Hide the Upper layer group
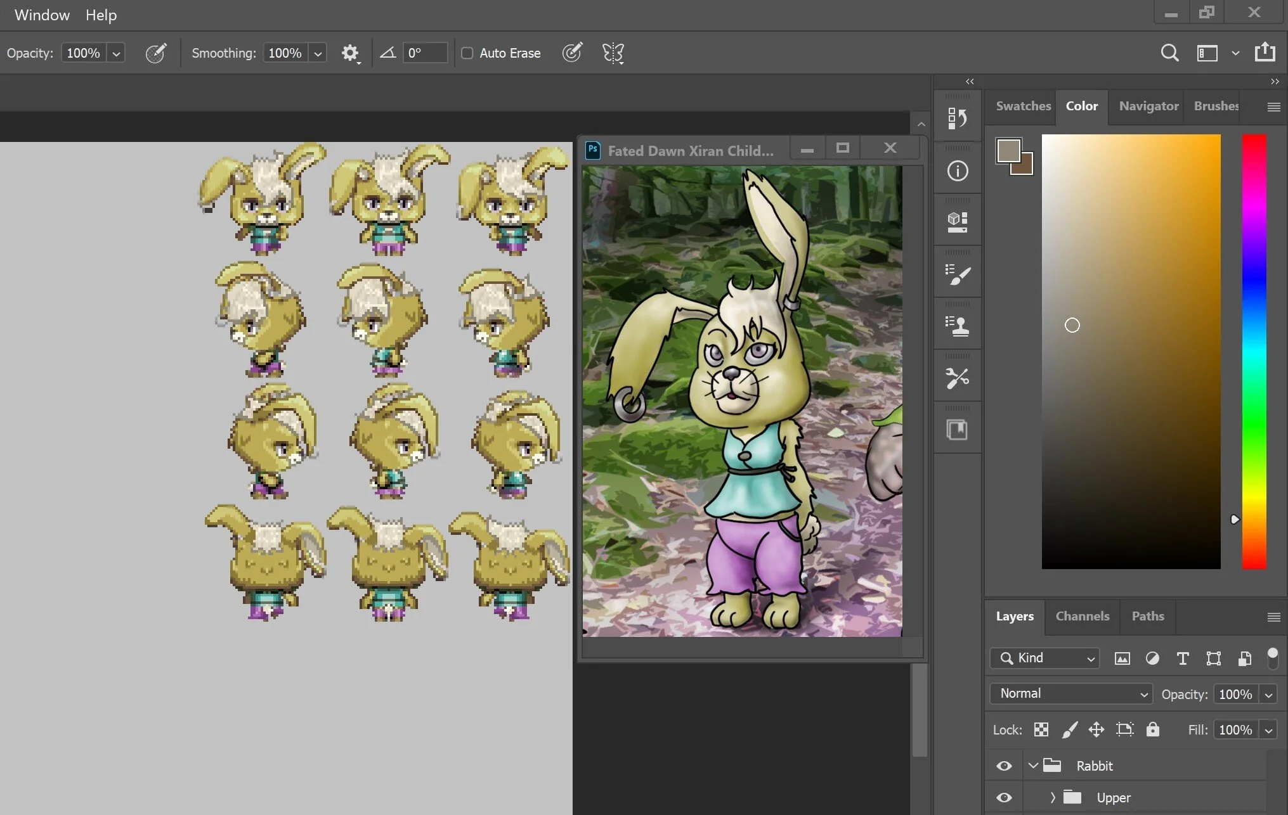The height and width of the screenshot is (815, 1288). [1004, 797]
